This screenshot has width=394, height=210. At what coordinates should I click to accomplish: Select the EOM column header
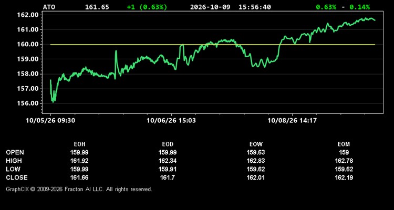tap(344, 144)
